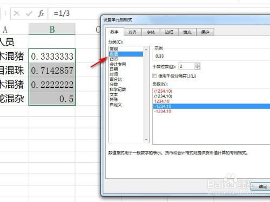The image size is (270, 202).
Task: Select highlighted -1234.10 negative format
Action: 212,106
